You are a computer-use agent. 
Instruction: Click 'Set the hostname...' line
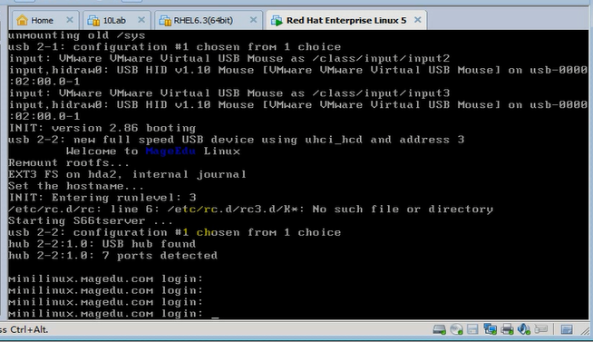click(76, 186)
